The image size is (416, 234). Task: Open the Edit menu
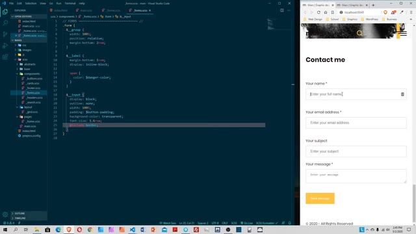pos(19,3)
